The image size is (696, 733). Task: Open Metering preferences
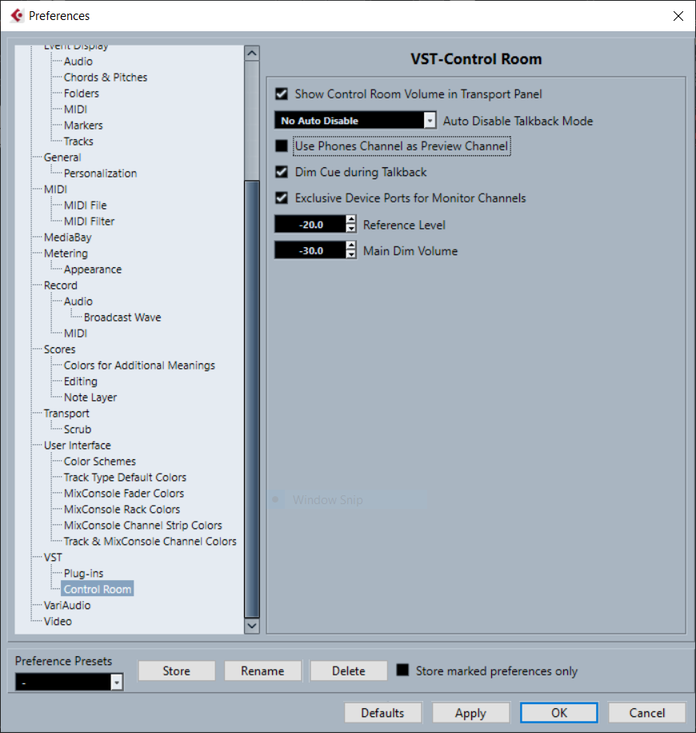66,253
